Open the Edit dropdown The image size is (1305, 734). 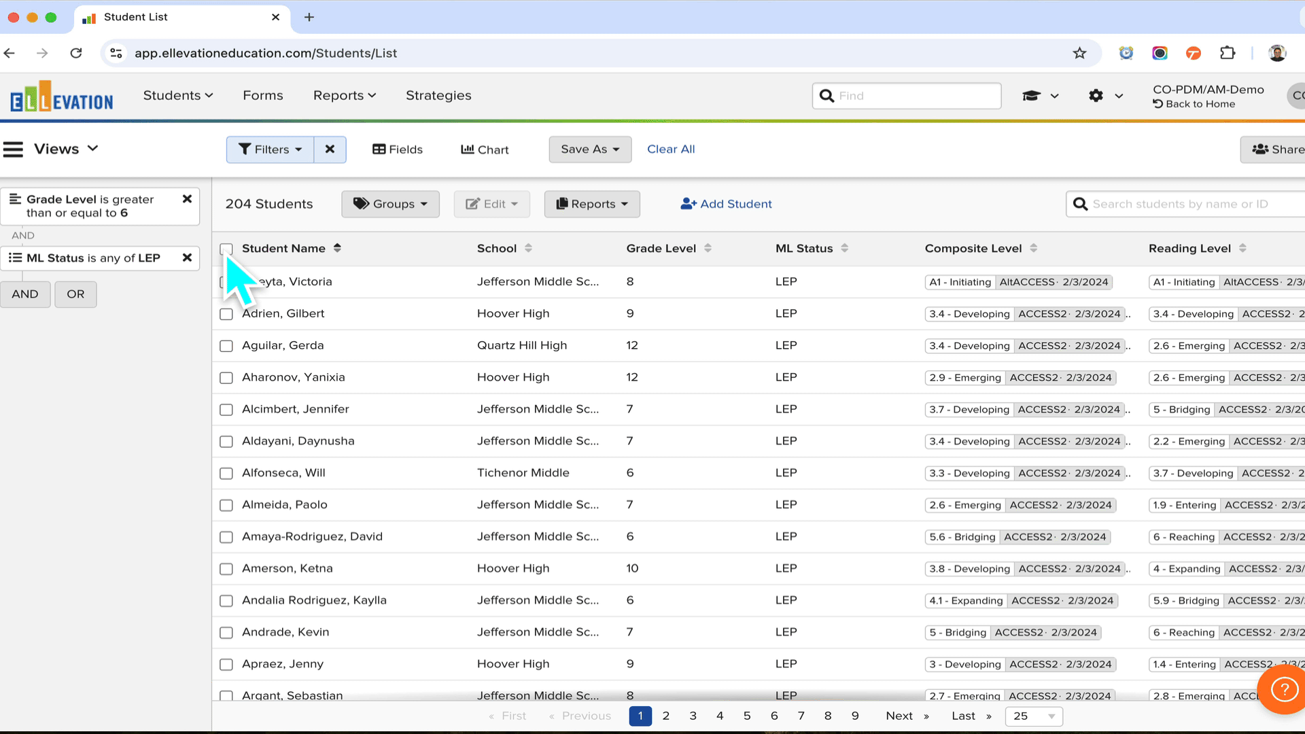click(491, 204)
